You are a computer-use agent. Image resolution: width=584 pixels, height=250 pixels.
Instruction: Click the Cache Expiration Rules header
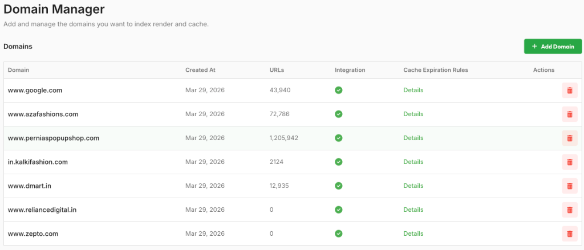pos(436,70)
